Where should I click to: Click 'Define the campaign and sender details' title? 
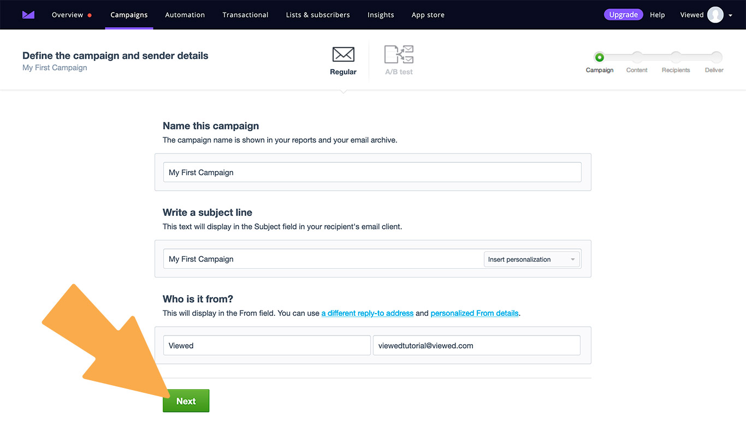(x=115, y=55)
